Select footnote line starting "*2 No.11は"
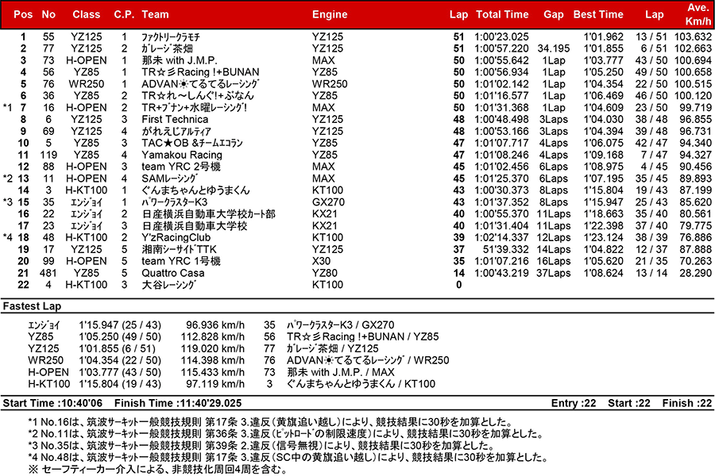This screenshot has height=476, width=715. [285, 434]
